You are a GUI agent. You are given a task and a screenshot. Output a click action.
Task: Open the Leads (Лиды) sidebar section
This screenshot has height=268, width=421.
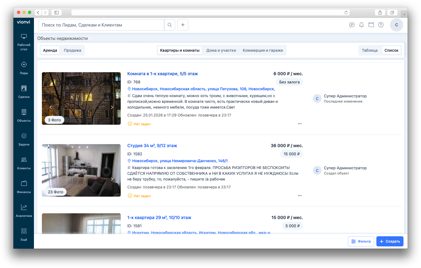click(x=24, y=68)
